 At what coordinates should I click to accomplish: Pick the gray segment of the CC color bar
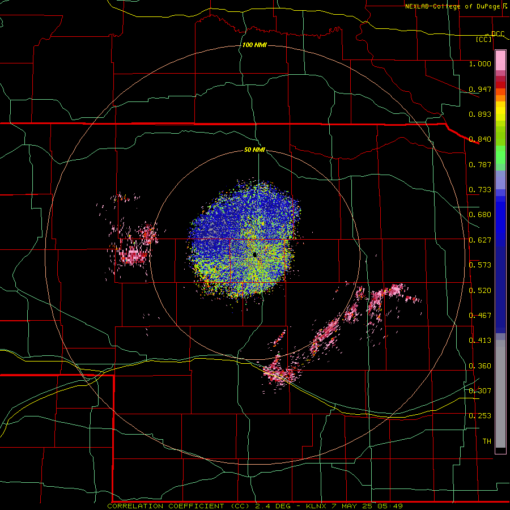tap(500, 394)
